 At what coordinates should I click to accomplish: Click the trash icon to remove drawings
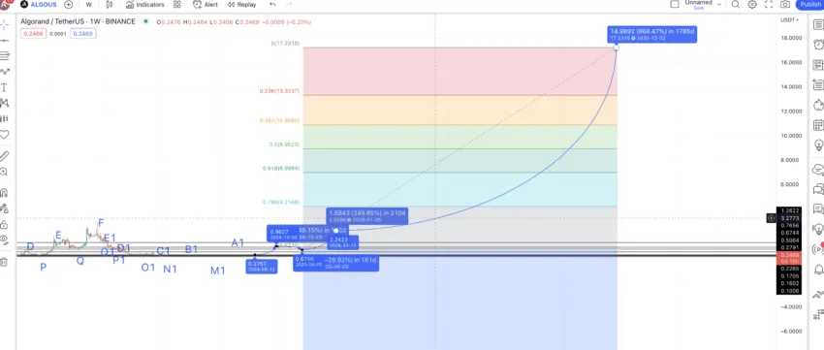tap(5, 262)
